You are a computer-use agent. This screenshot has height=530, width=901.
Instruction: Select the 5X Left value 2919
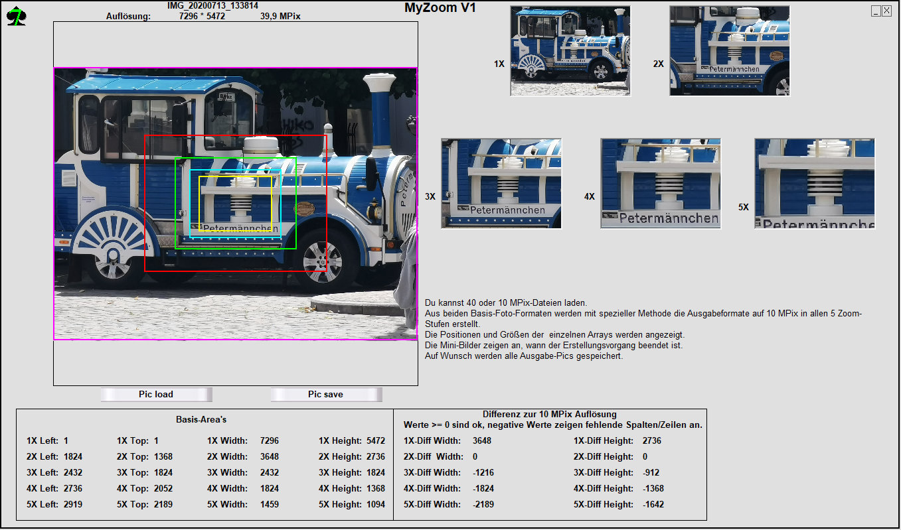pos(73,505)
